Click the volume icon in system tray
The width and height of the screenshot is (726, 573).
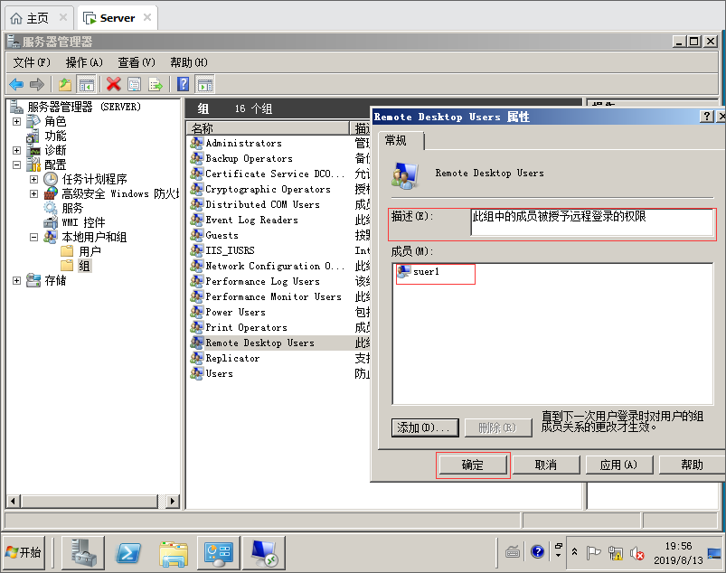click(x=636, y=552)
